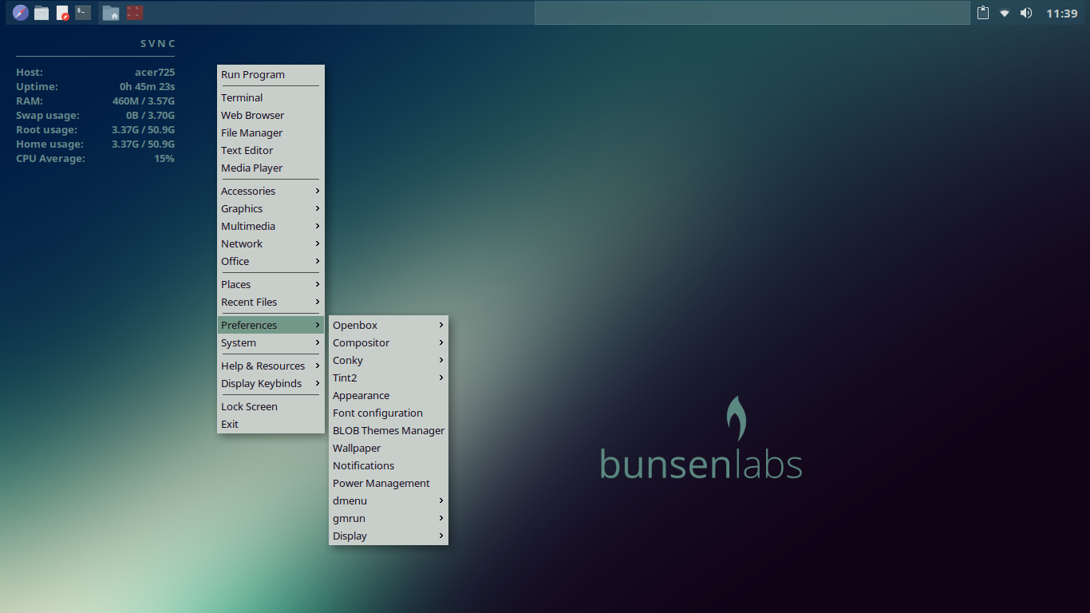This screenshot has width=1090, height=613.
Task: Expand the Recent Files submenu
Action: pyautogui.click(x=271, y=303)
